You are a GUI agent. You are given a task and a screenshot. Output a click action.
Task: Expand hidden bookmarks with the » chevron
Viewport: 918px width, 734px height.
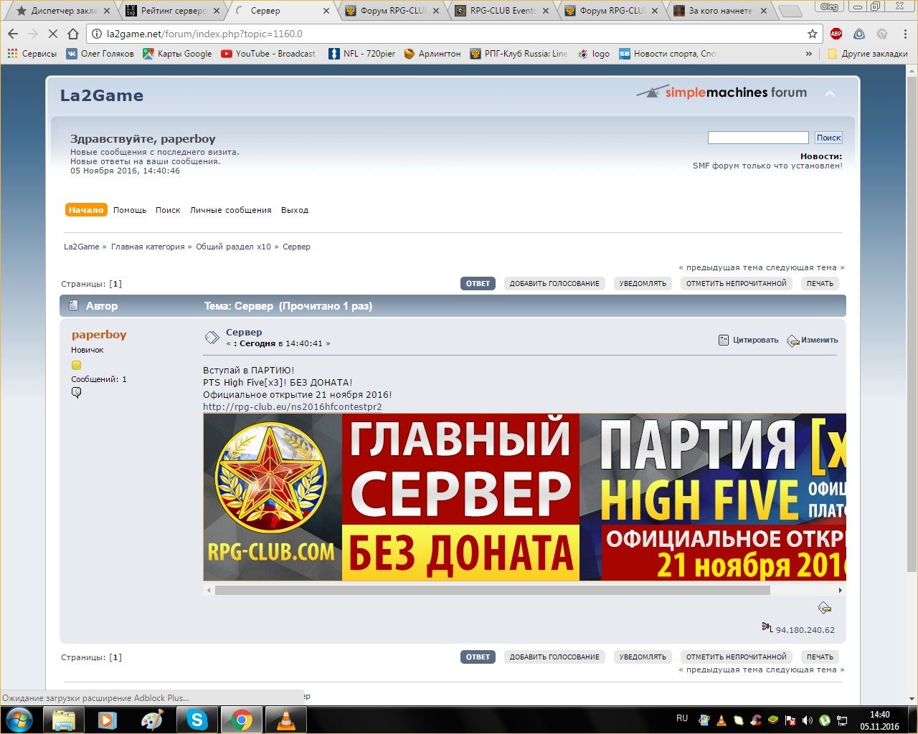pyautogui.click(x=809, y=54)
